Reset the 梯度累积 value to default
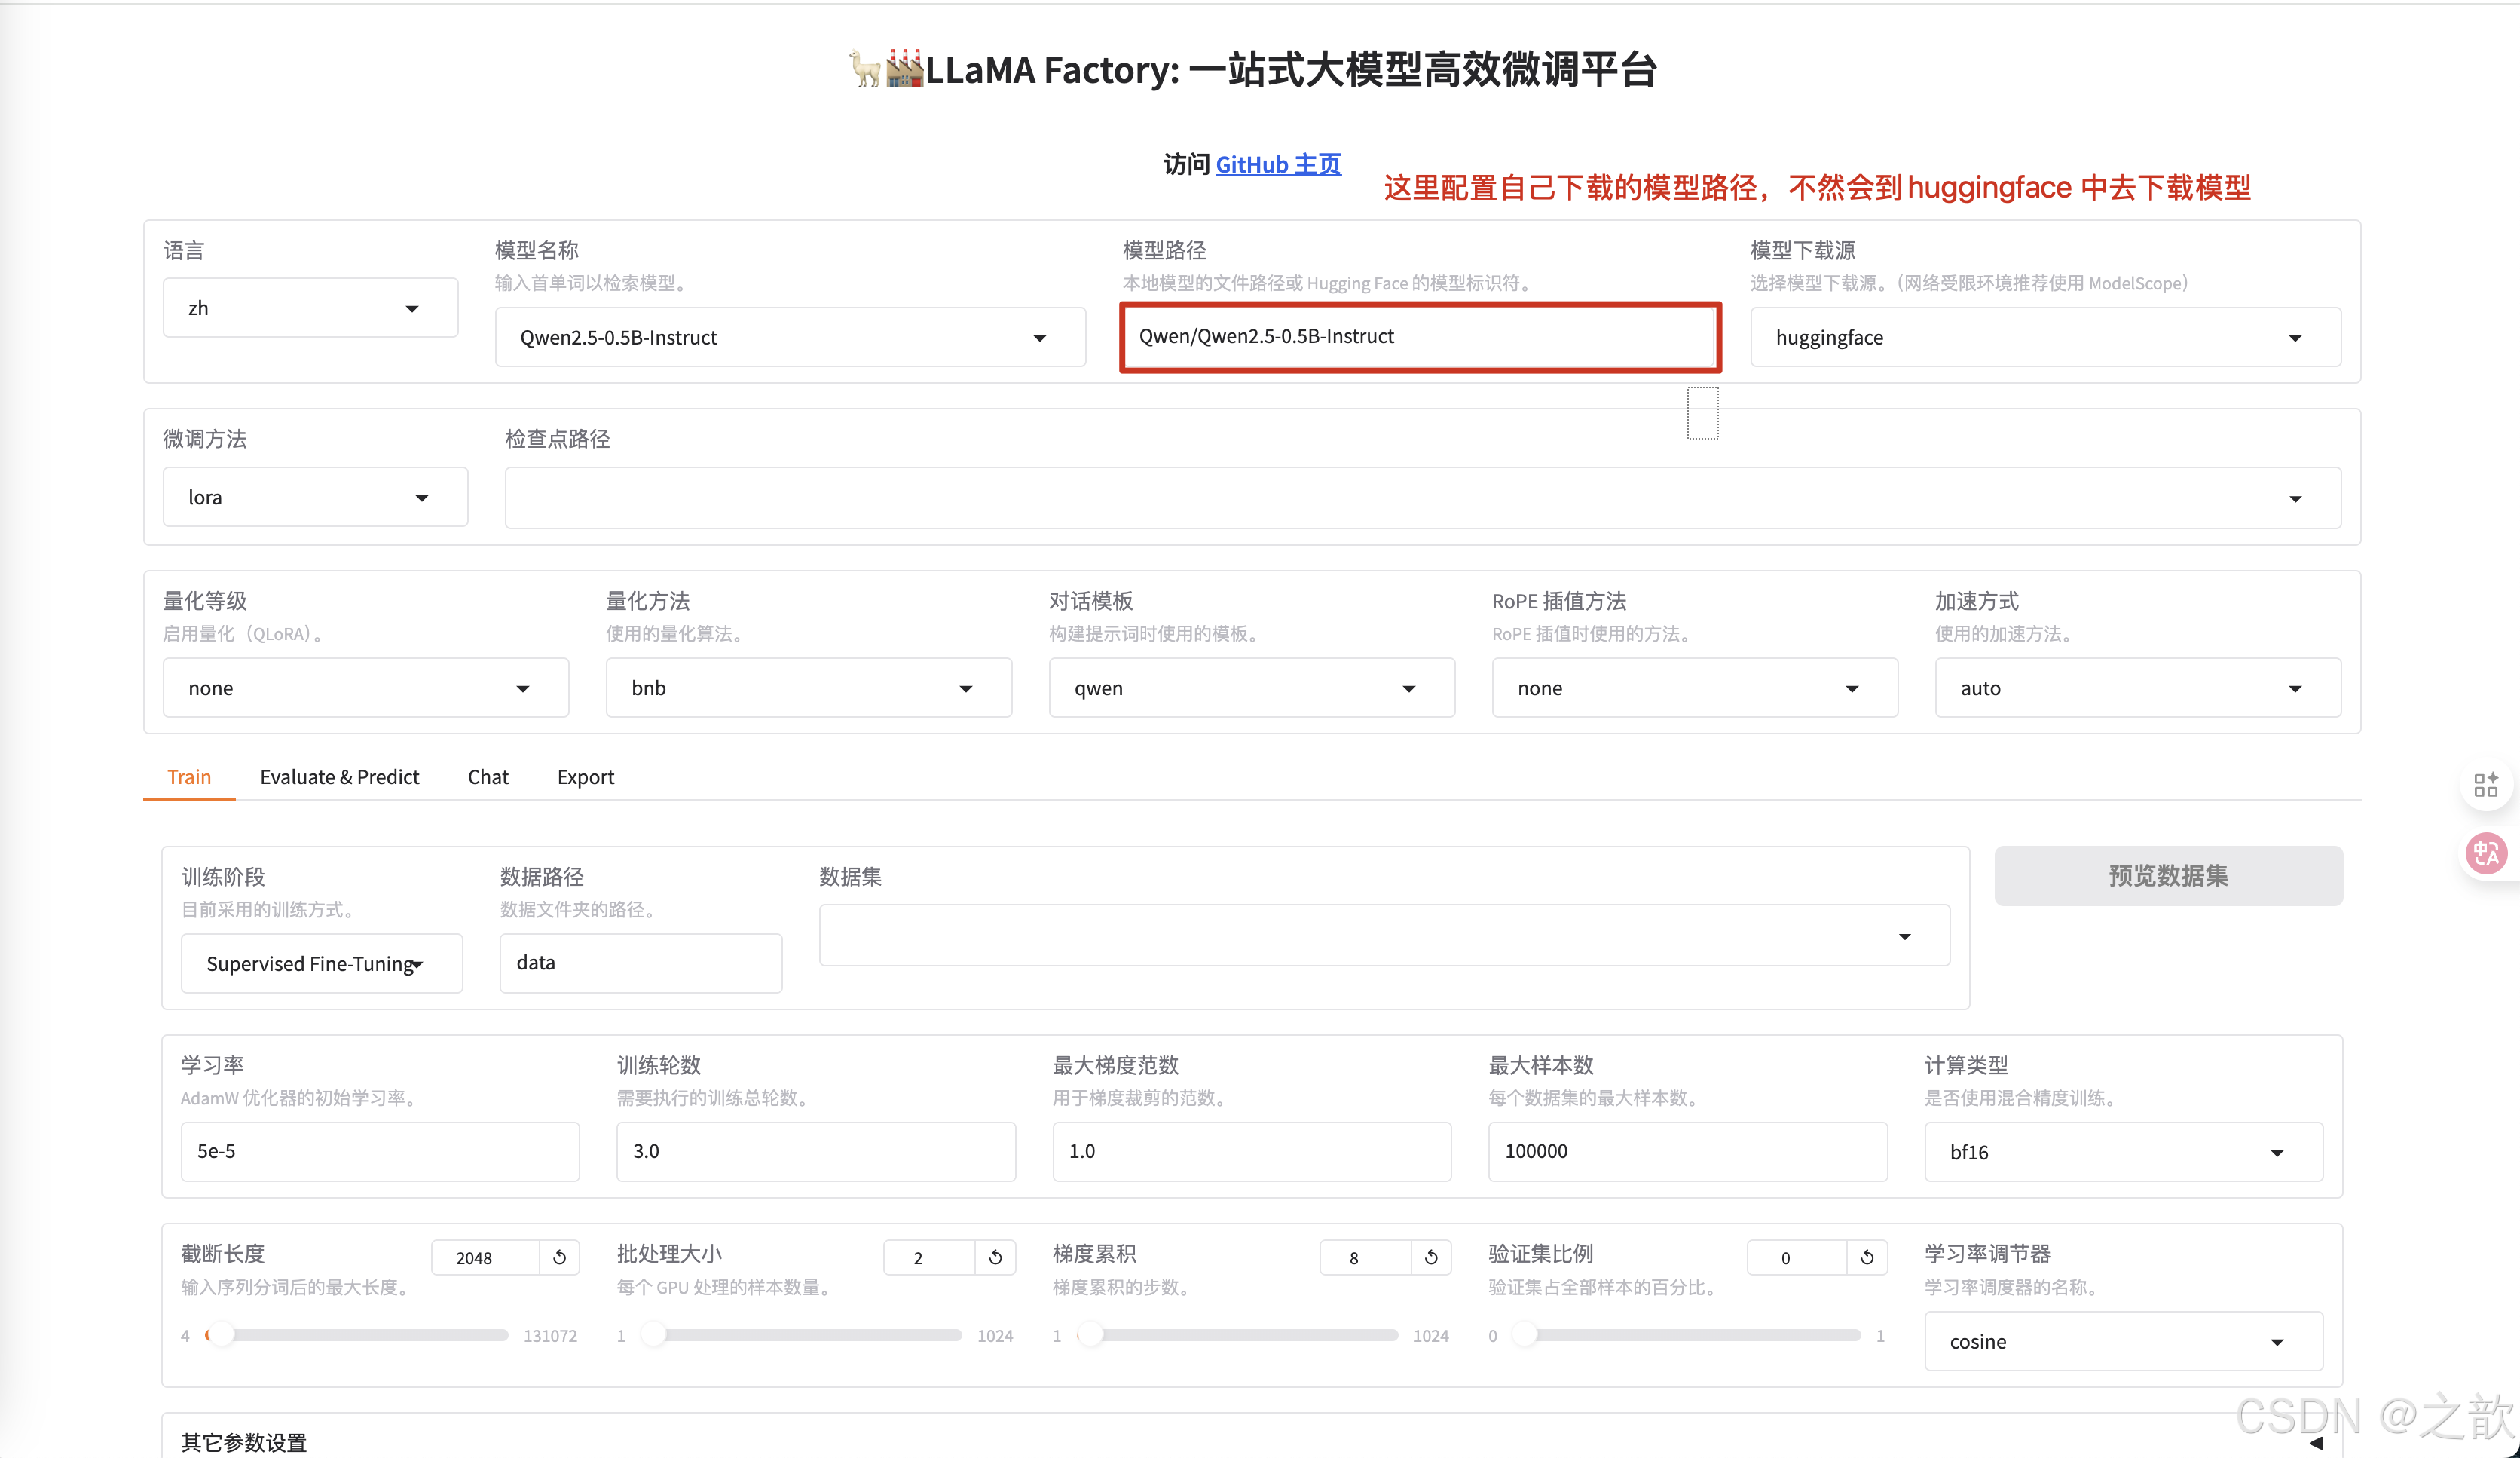 click(1432, 1258)
